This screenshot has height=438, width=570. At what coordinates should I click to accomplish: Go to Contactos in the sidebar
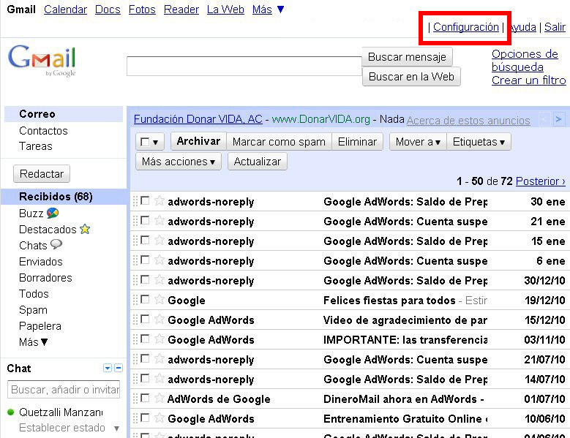pos(43,130)
